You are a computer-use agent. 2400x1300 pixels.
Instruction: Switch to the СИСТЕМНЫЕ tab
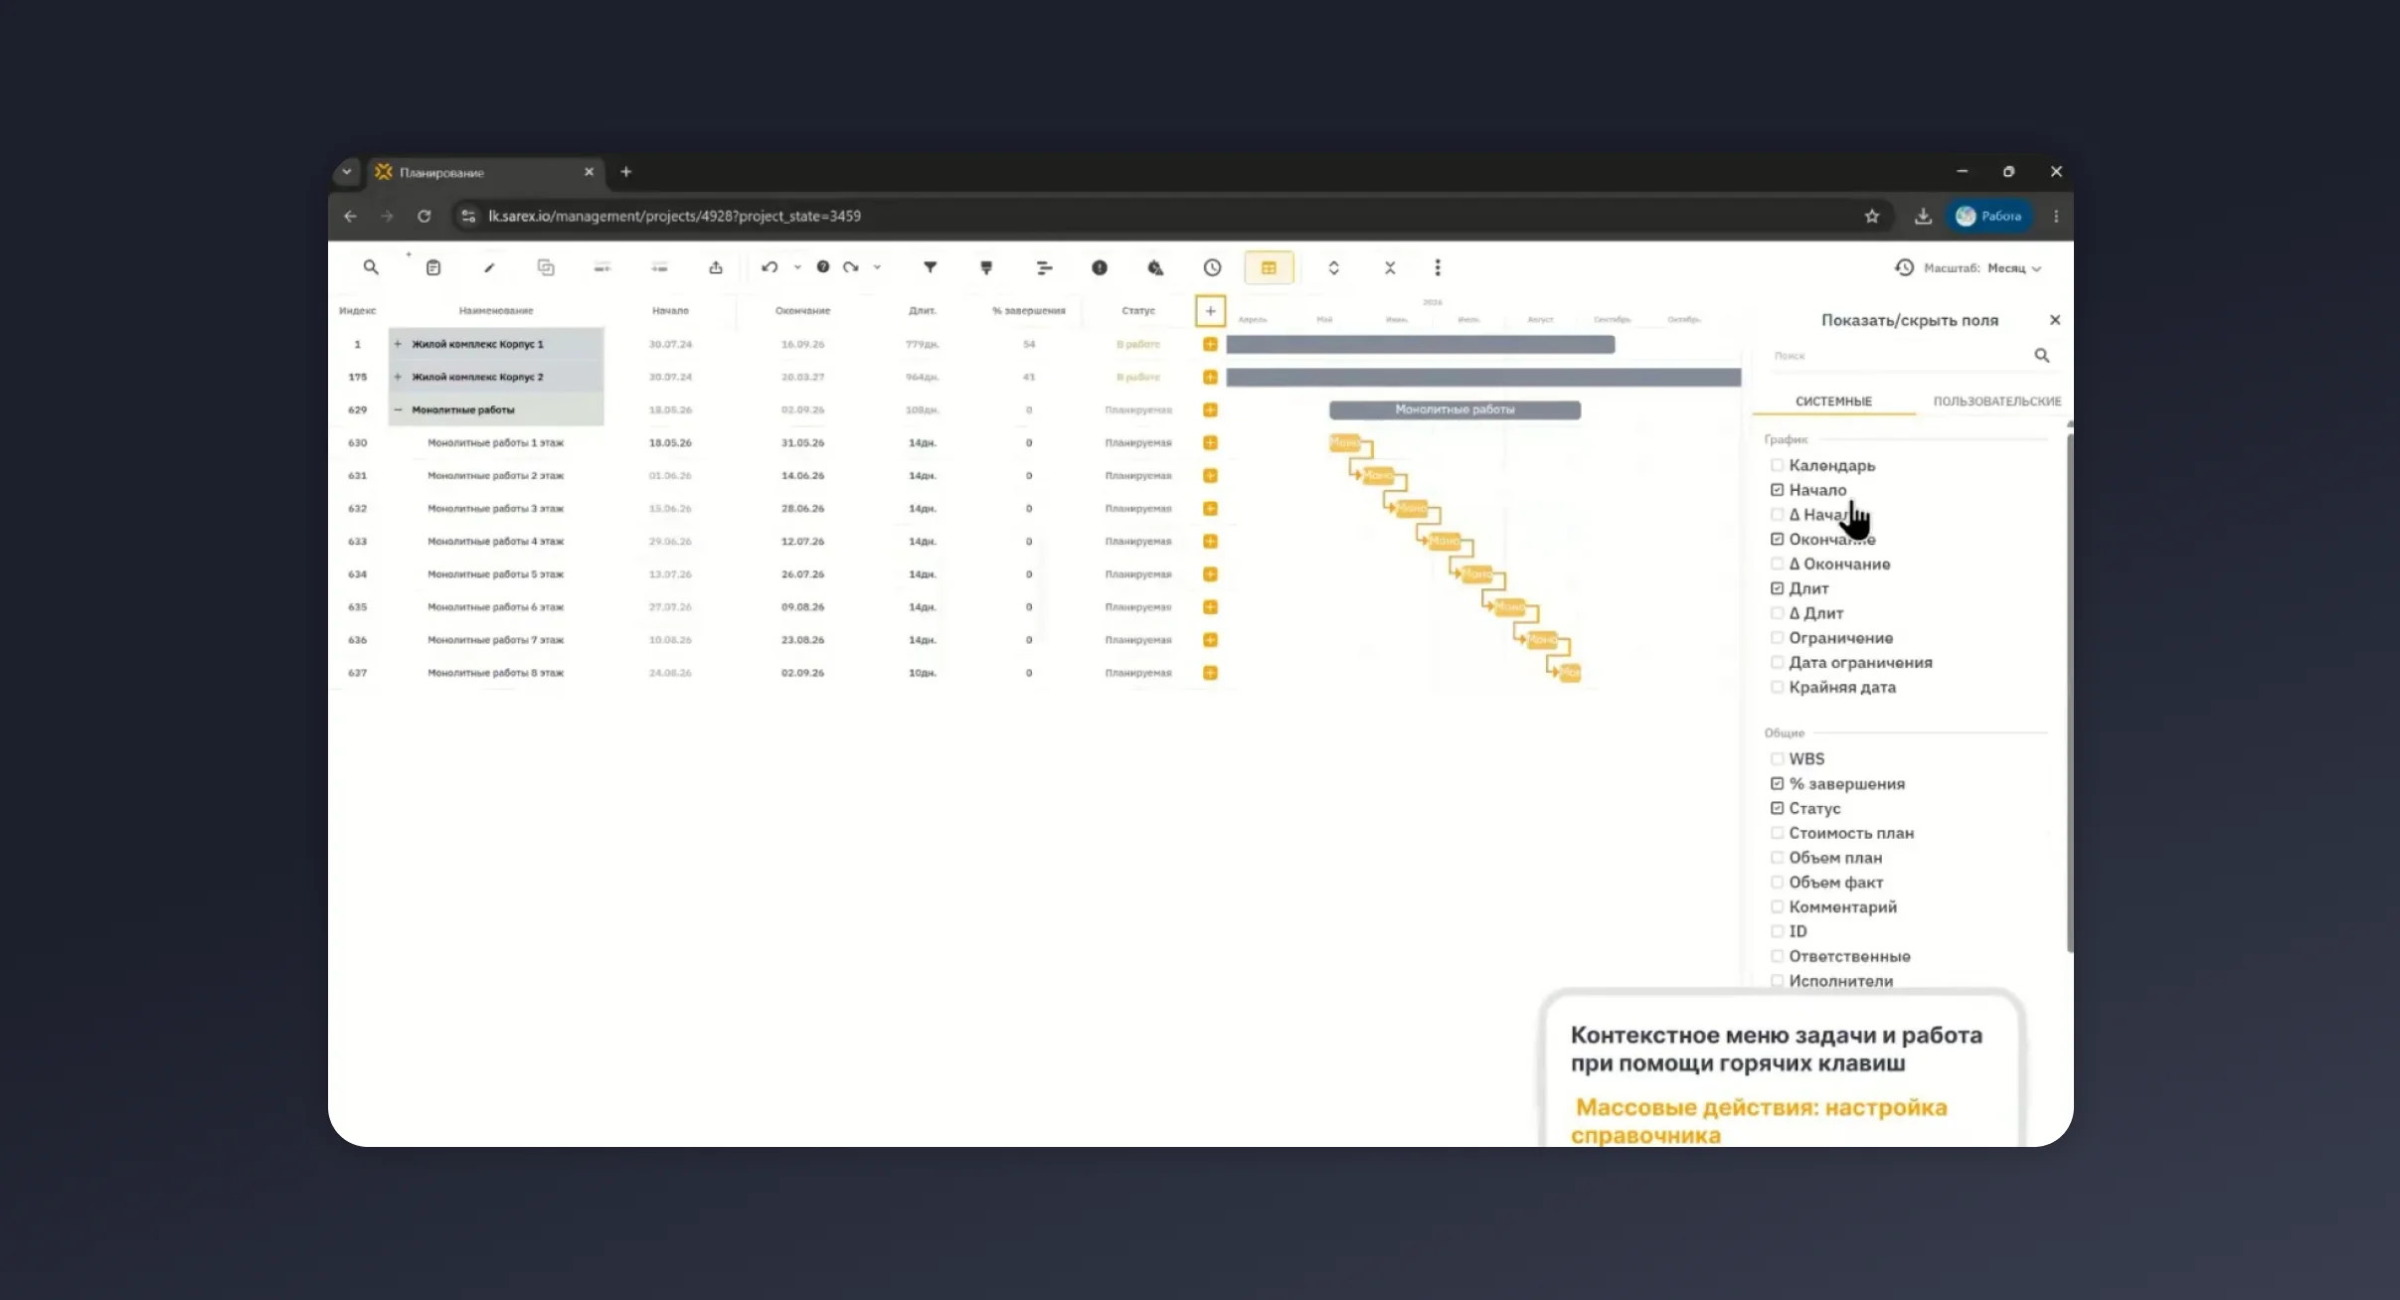pyautogui.click(x=1833, y=402)
